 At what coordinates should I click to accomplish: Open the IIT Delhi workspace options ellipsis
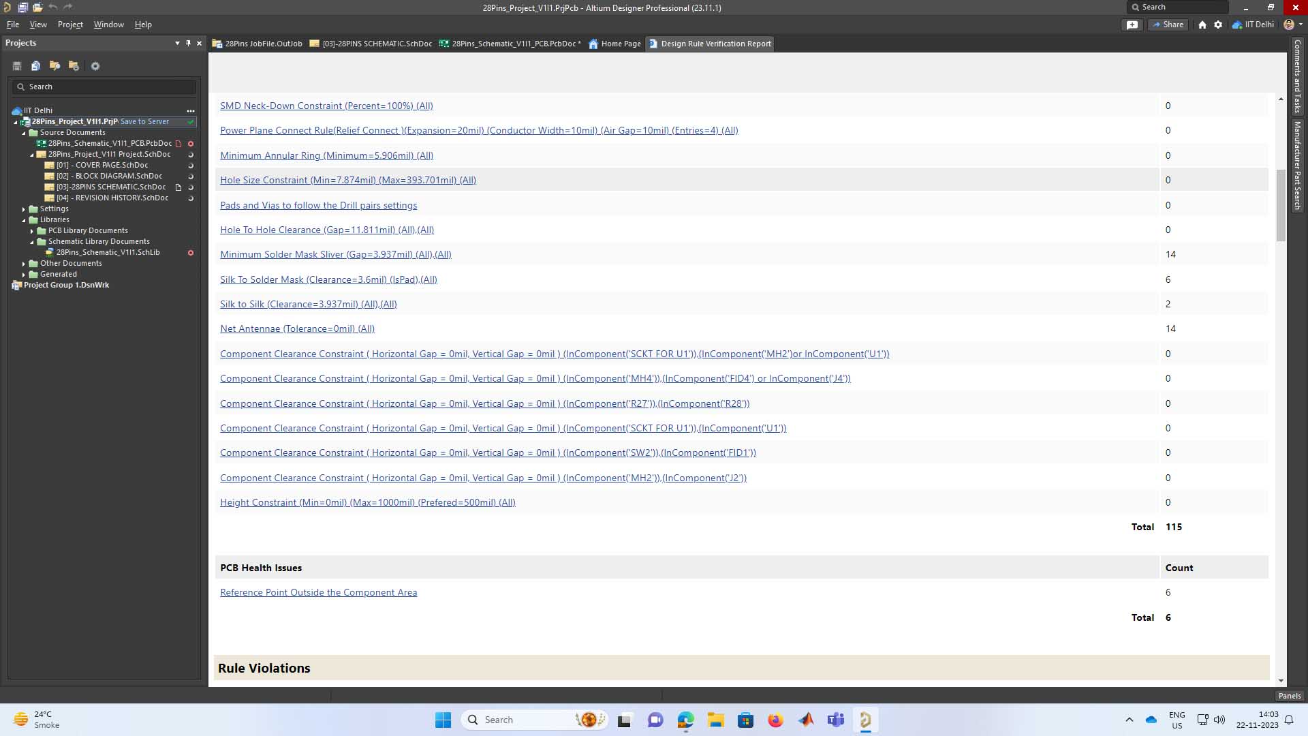click(x=191, y=110)
